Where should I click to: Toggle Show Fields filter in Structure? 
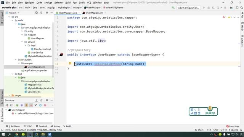pyautogui.click(x=26, y=105)
